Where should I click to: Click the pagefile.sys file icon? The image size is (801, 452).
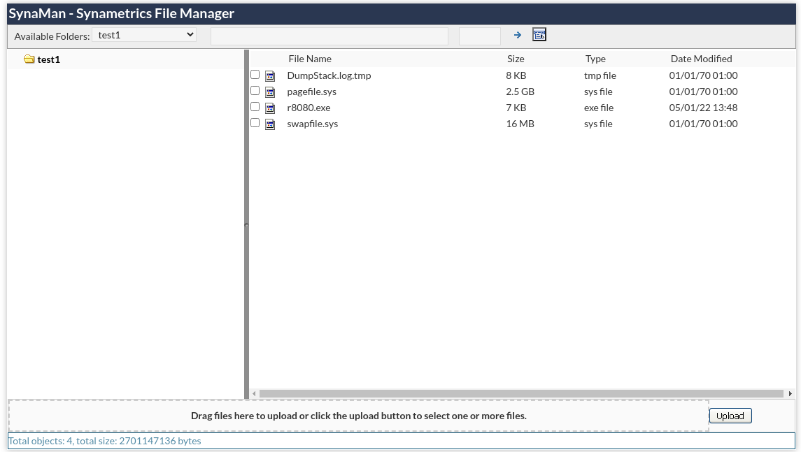coord(270,92)
